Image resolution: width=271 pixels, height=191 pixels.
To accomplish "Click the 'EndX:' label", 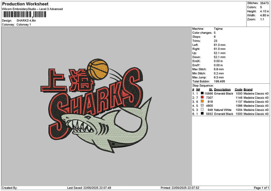I will 196,61.
